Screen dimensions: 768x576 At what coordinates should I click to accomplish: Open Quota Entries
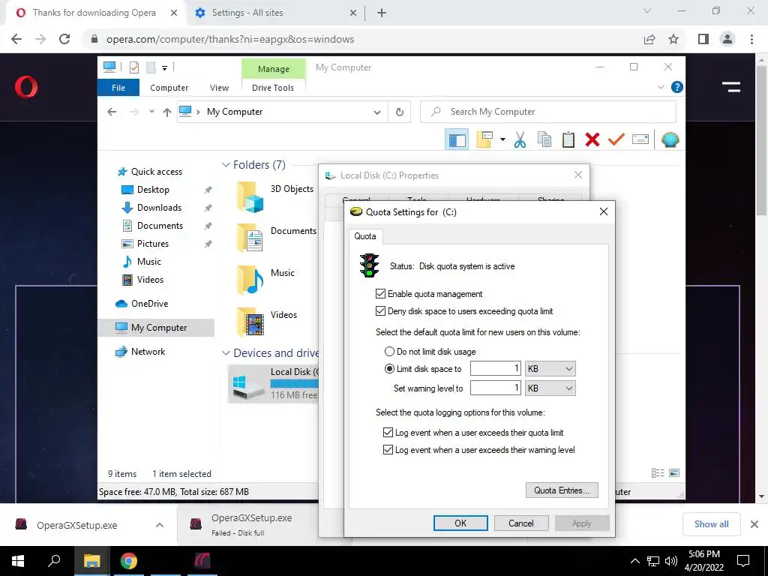point(562,490)
